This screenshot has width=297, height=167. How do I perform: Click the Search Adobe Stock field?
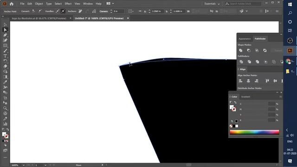tap(243, 4)
